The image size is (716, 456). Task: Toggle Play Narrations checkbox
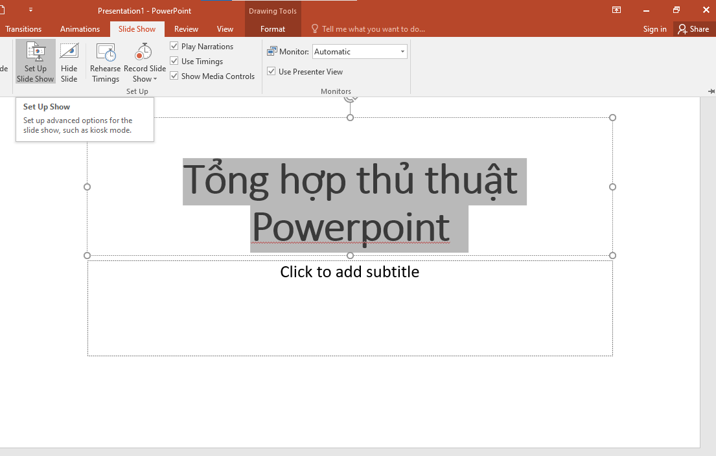(174, 46)
